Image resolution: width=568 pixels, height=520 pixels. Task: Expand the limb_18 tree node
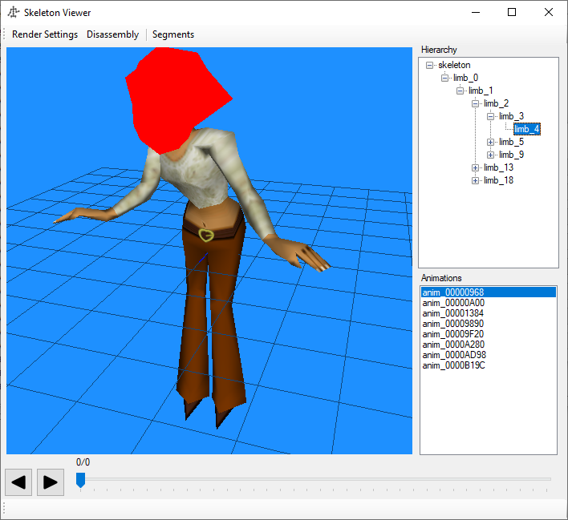[476, 180]
